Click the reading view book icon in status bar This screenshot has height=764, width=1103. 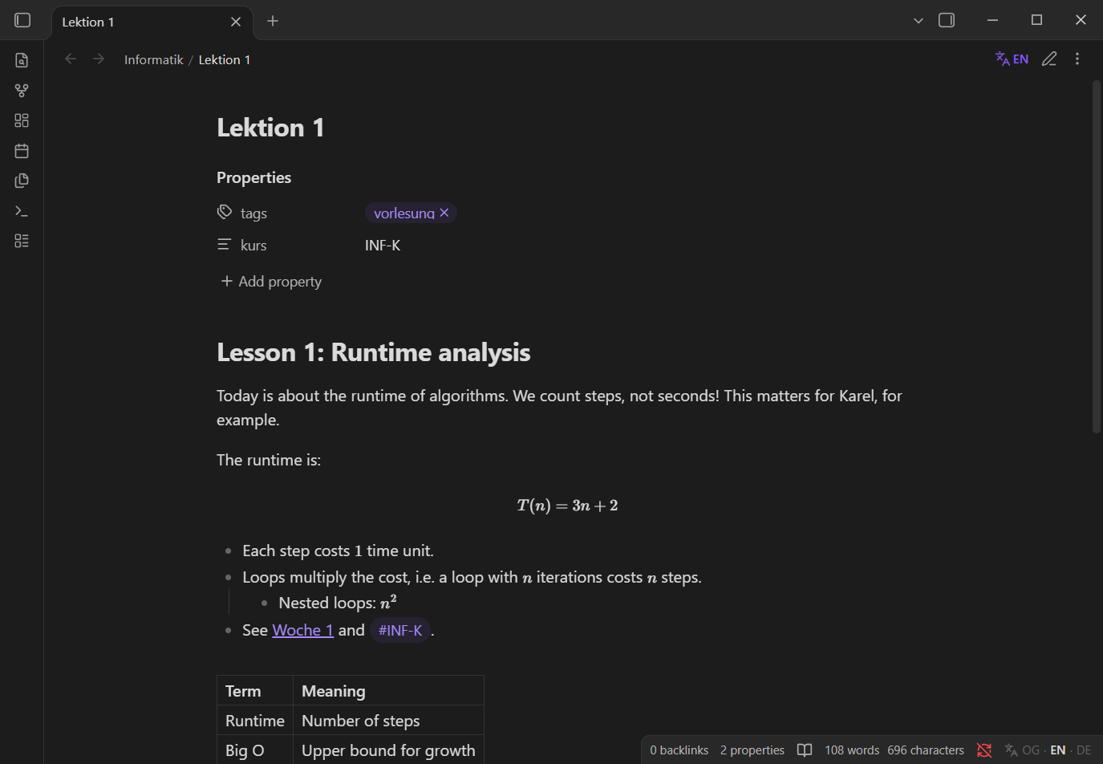coord(805,750)
